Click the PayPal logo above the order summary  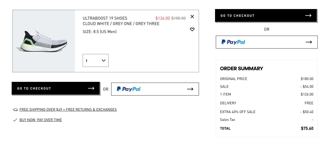tap(233, 42)
